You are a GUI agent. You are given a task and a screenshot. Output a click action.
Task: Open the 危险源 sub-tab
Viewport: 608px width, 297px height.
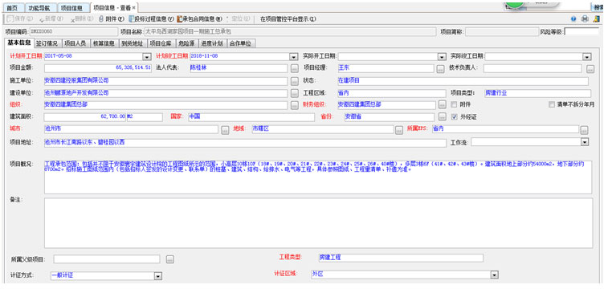186,43
